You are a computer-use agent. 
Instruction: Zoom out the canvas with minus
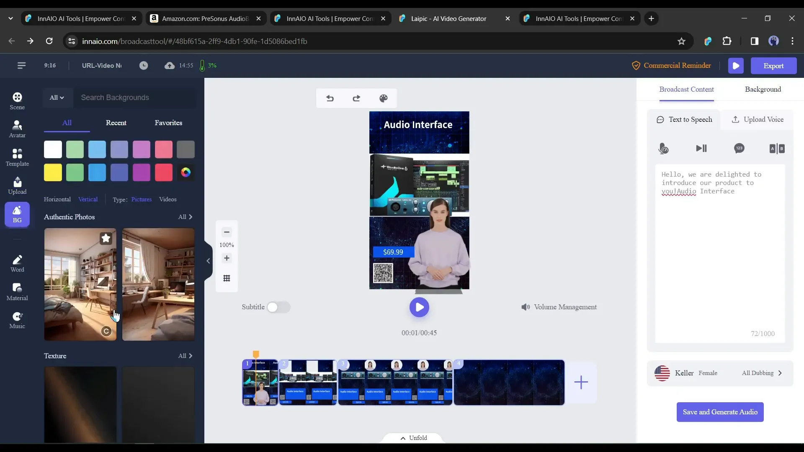(227, 232)
